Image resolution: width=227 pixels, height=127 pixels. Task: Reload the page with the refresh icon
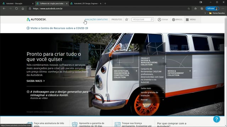(17, 8)
